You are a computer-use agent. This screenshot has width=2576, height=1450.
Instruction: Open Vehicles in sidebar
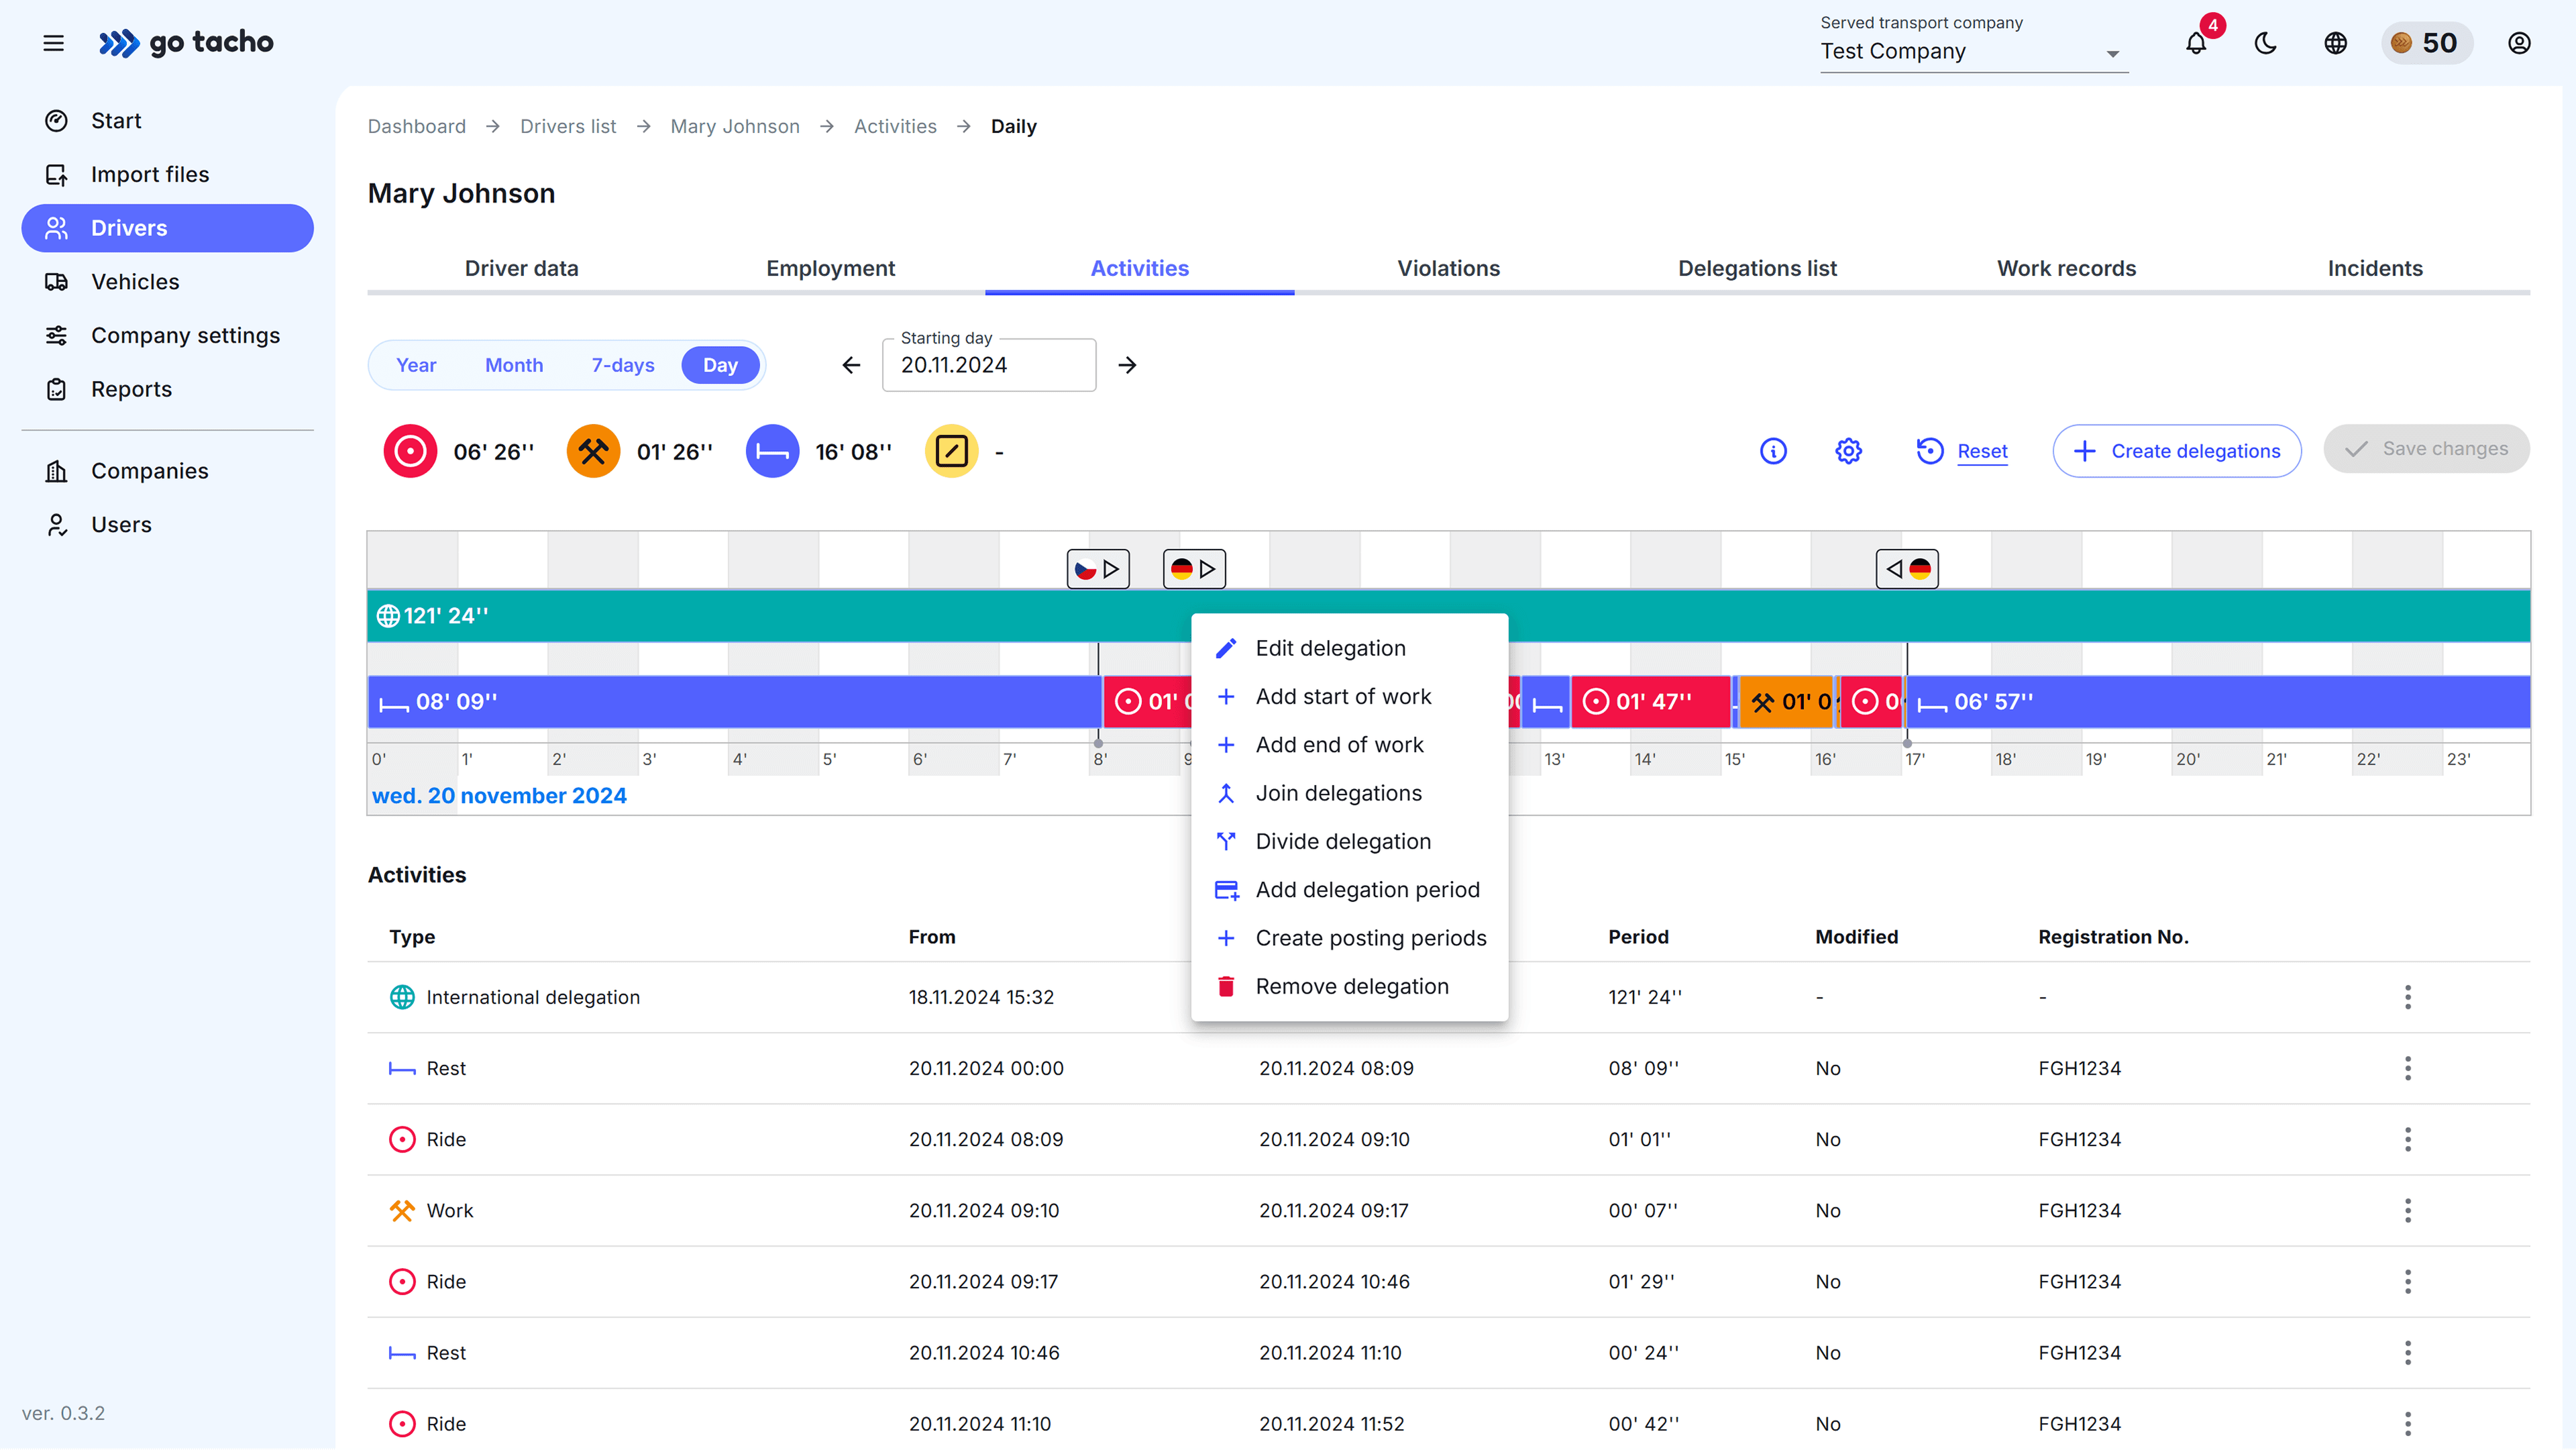click(167, 282)
